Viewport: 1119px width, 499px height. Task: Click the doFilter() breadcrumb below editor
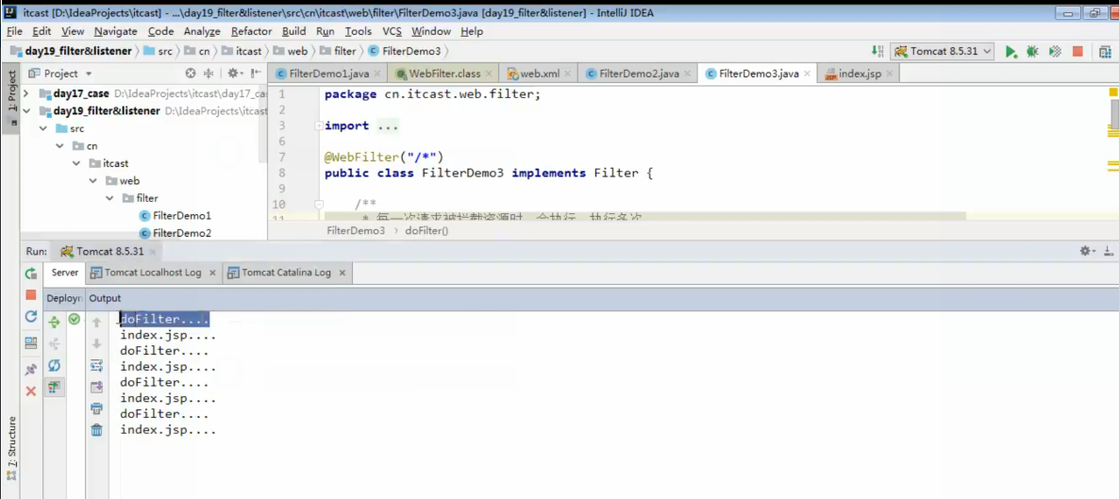click(x=426, y=230)
